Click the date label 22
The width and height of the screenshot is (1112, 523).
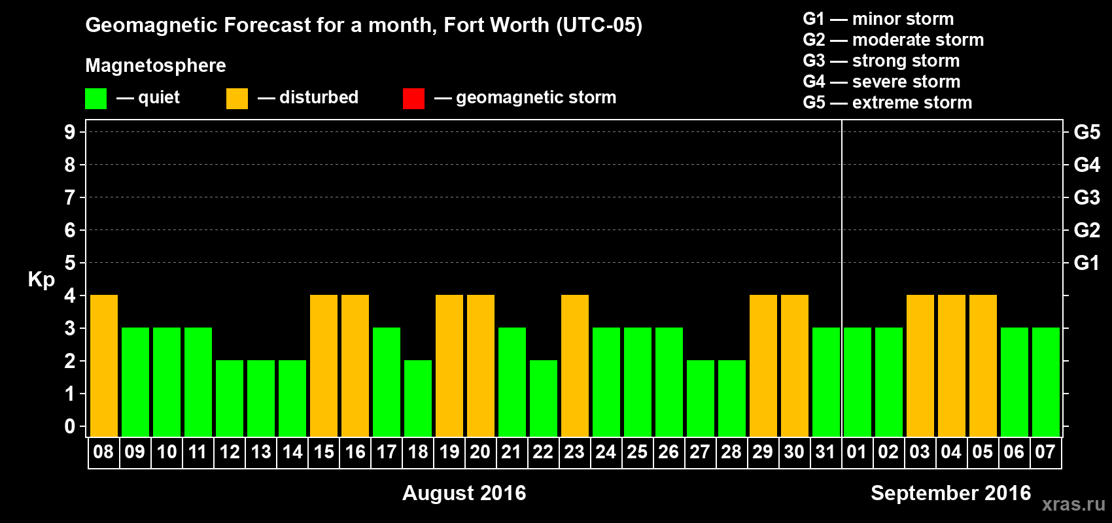pos(543,452)
